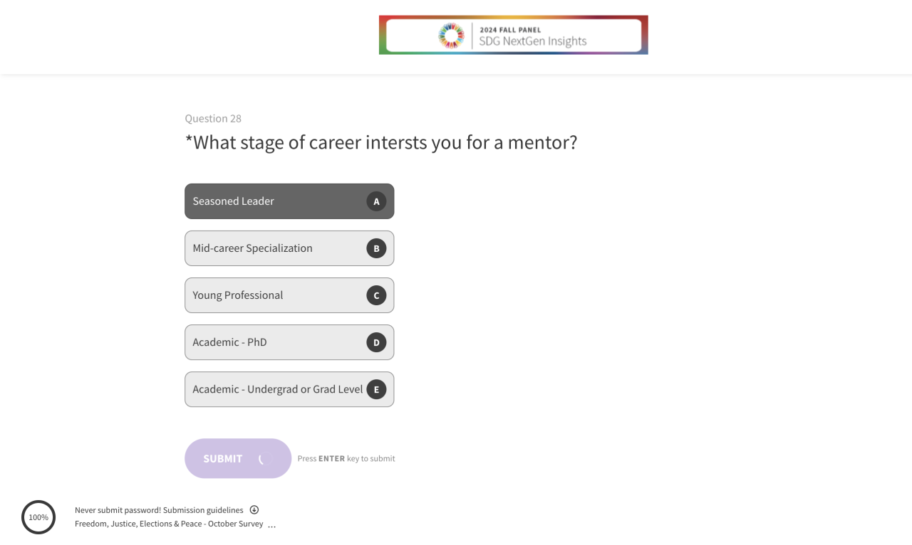Select the Seasoned Leader option
912x545 pixels.
pyautogui.click(x=271, y=201)
